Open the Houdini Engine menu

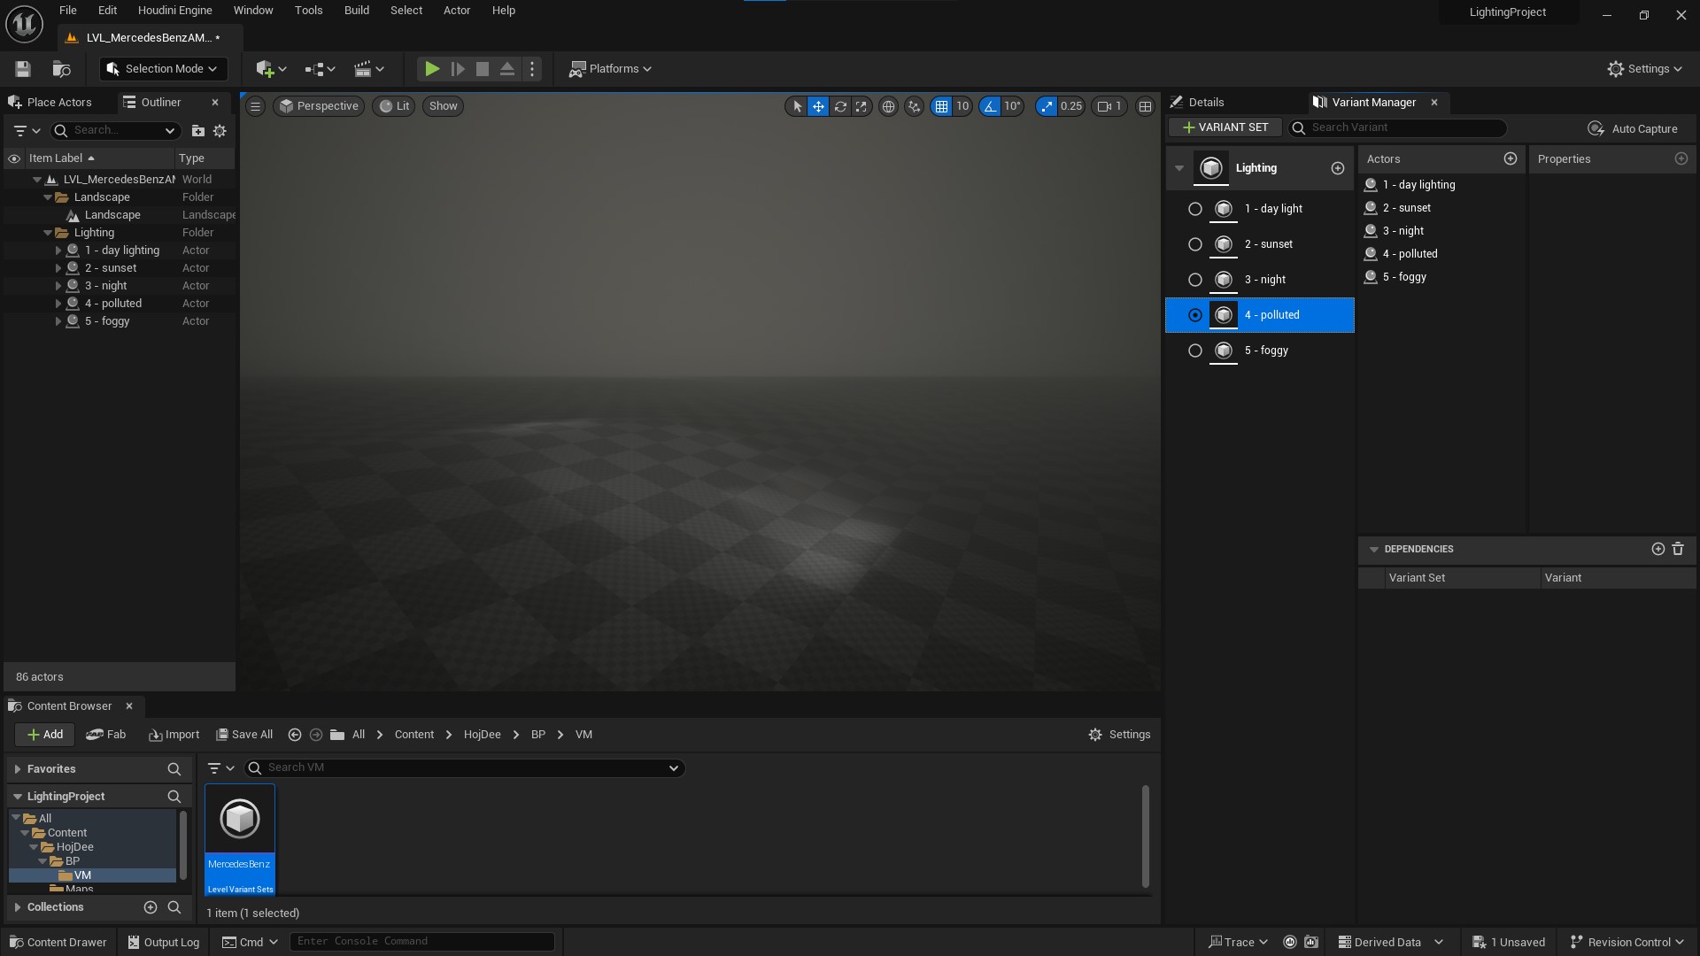click(x=174, y=11)
